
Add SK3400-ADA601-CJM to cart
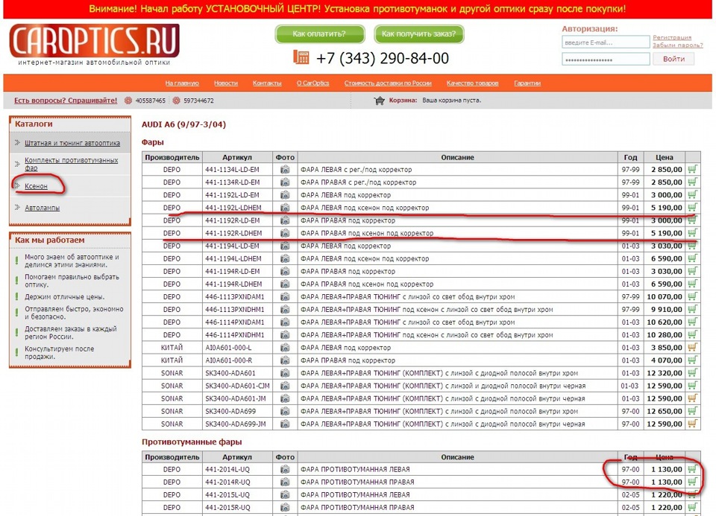(692, 386)
